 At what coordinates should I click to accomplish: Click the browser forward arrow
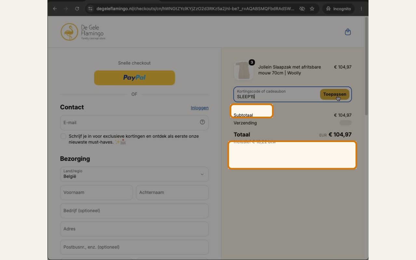66,9
